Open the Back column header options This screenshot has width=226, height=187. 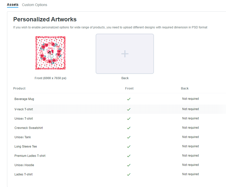point(185,88)
